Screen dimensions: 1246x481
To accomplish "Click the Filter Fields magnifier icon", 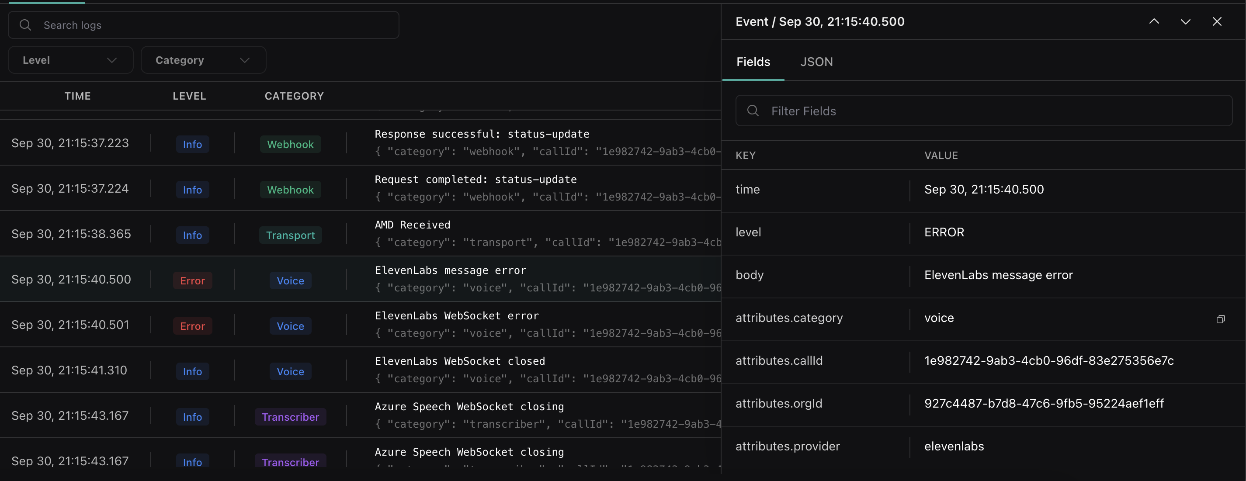I will pos(753,111).
